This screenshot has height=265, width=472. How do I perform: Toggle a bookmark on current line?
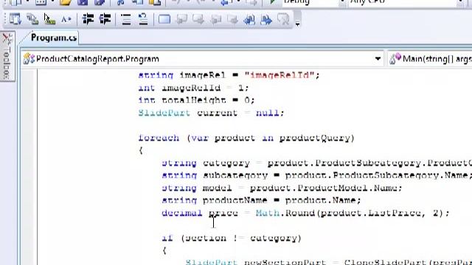tap(164, 20)
